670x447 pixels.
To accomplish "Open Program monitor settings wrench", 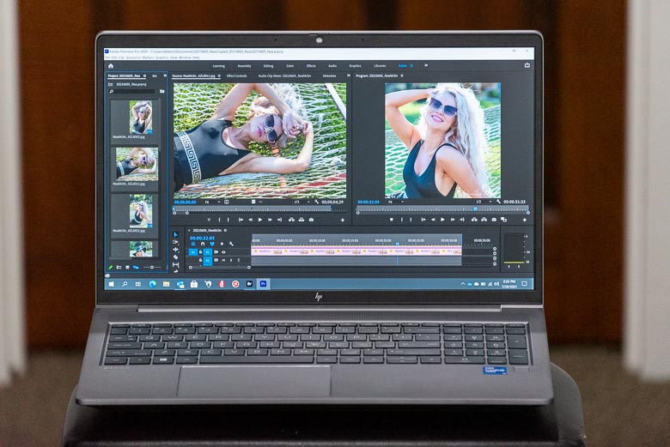I will pos(498,202).
